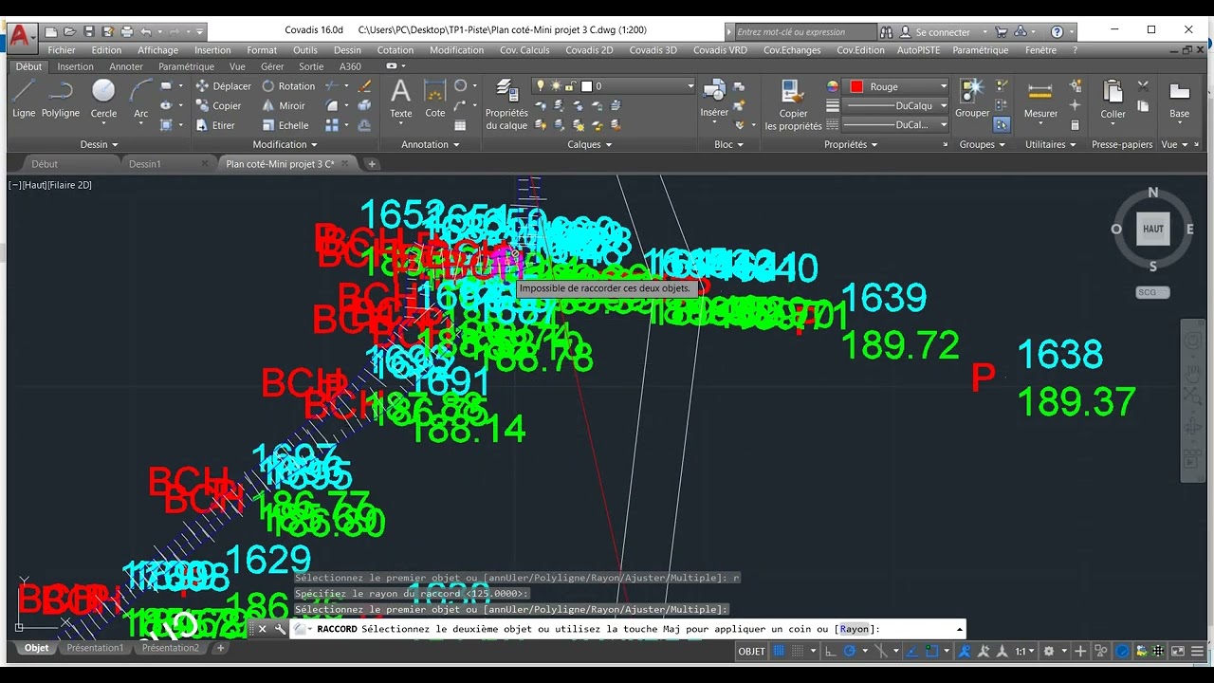
Task: Click the HAUT face on the ViewCube
Action: click(1153, 229)
